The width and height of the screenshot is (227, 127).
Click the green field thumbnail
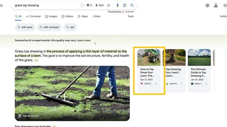point(199,58)
